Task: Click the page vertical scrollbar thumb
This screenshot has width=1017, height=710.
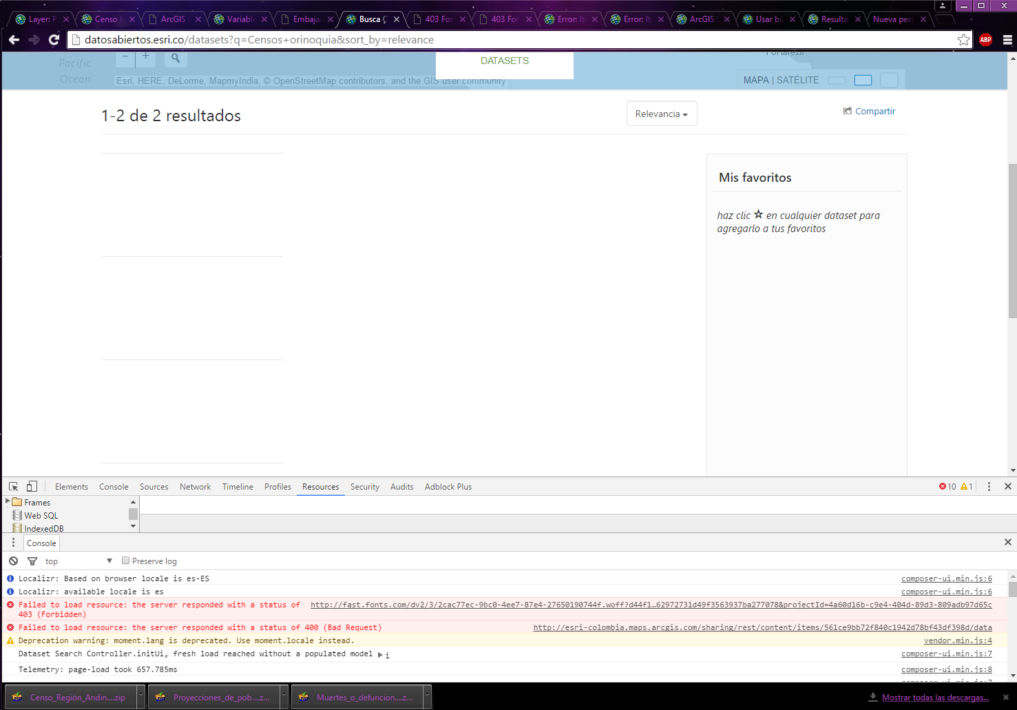Action: pyautogui.click(x=1012, y=240)
